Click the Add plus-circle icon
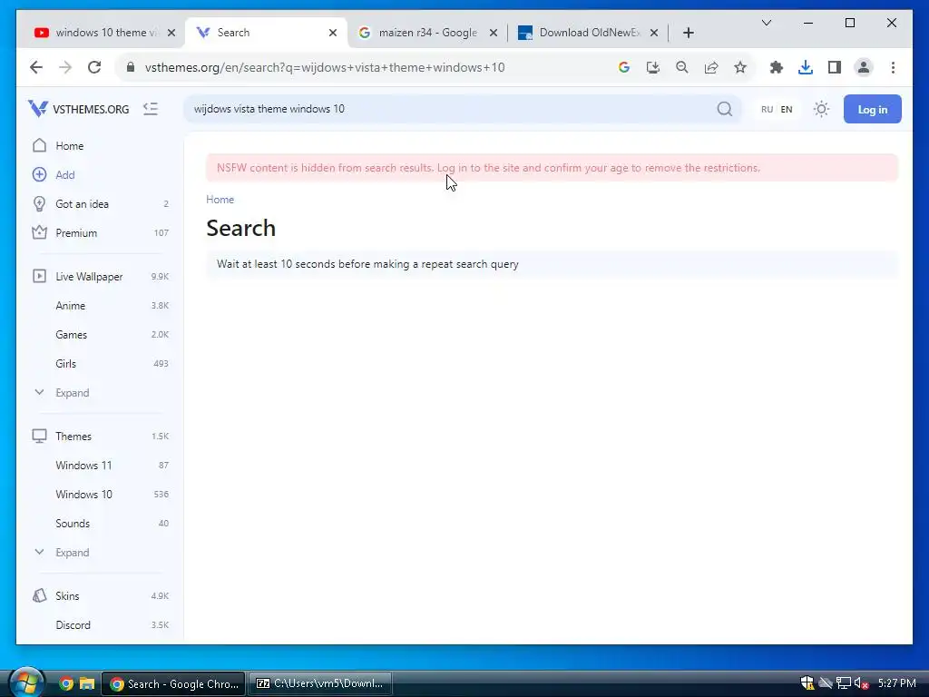Viewport: 929px width, 697px height. click(39, 174)
